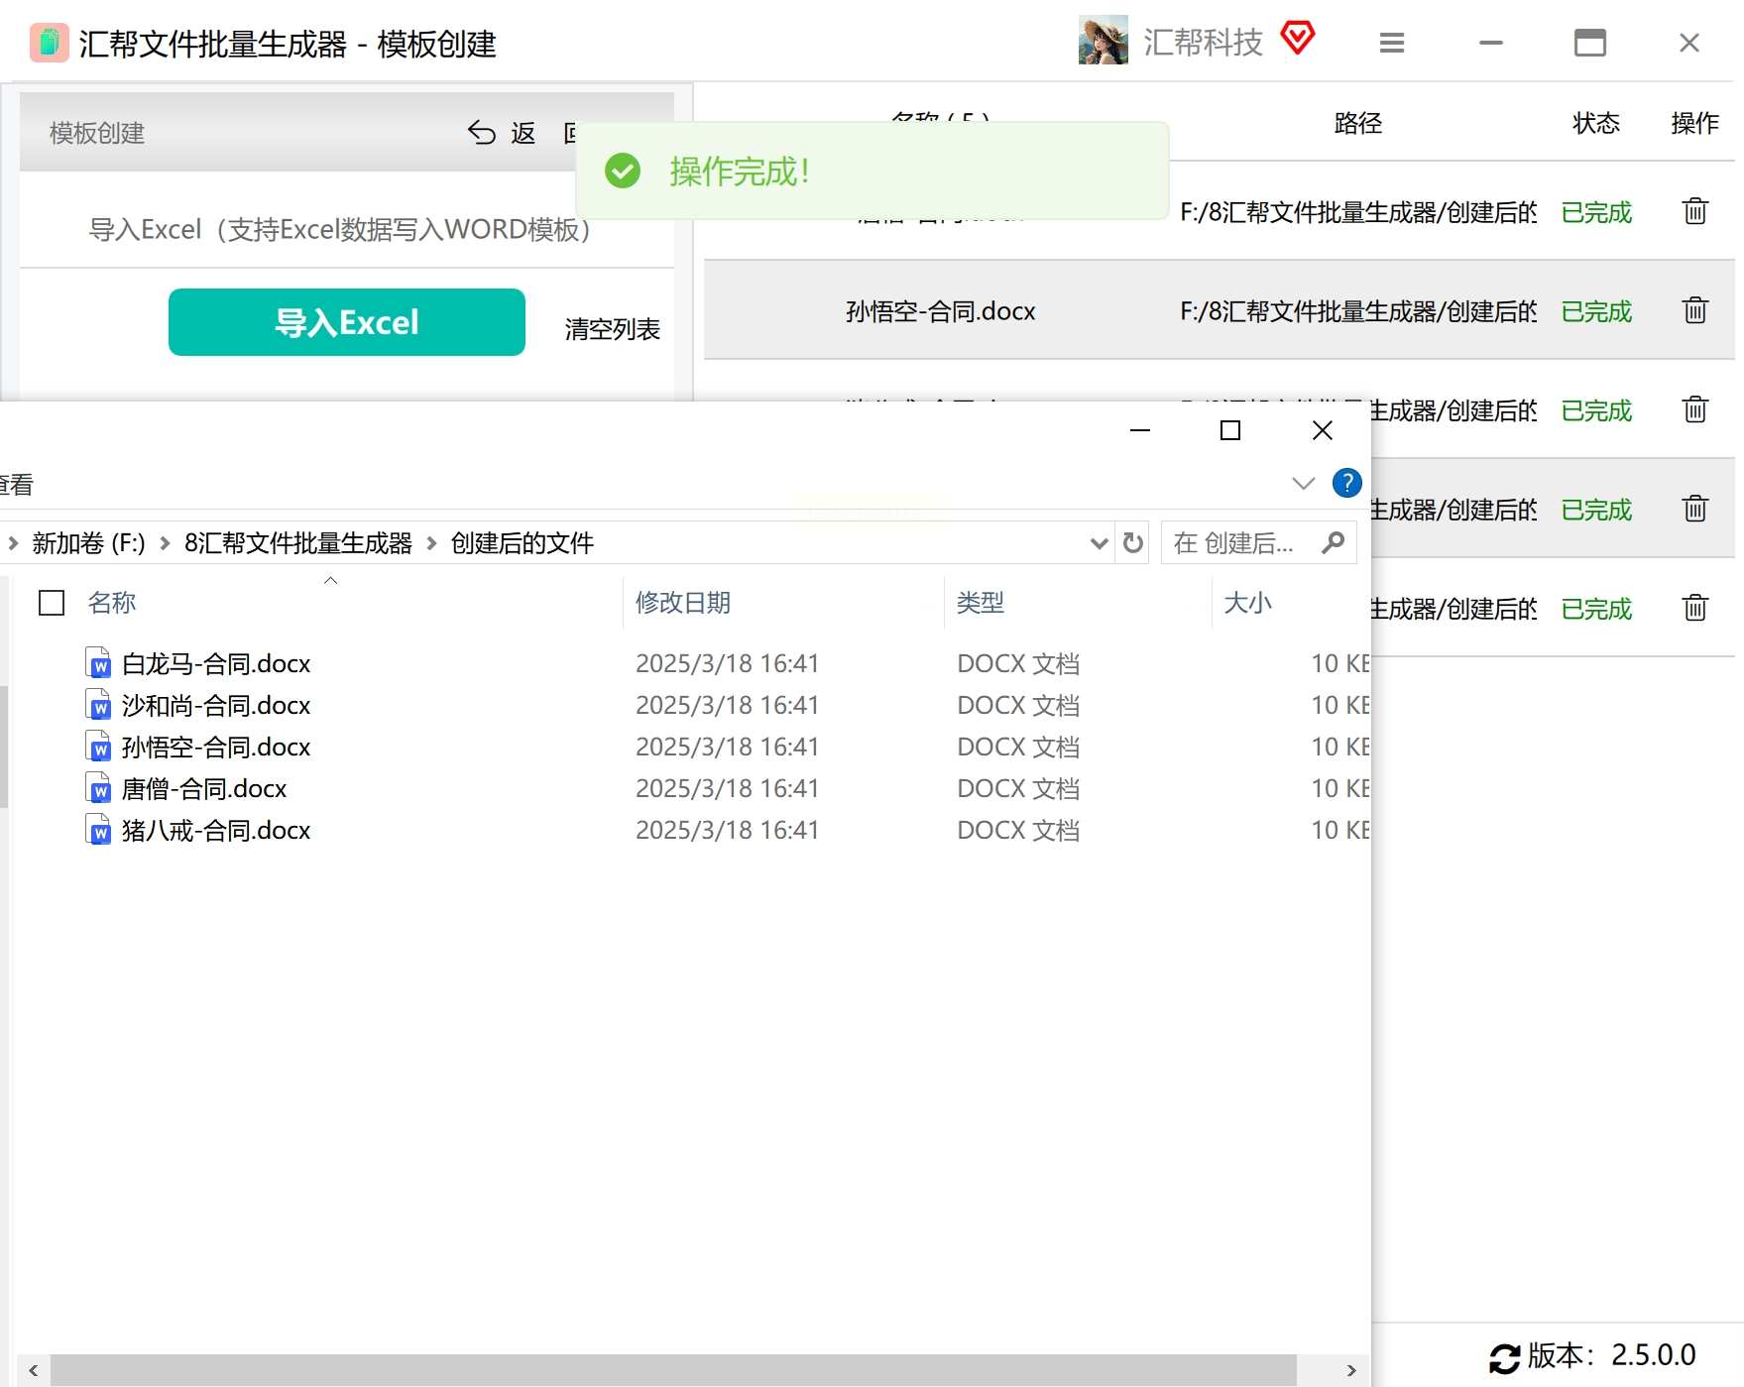
Task: Click trash icon in the first list row
Action: coord(1694,211)
